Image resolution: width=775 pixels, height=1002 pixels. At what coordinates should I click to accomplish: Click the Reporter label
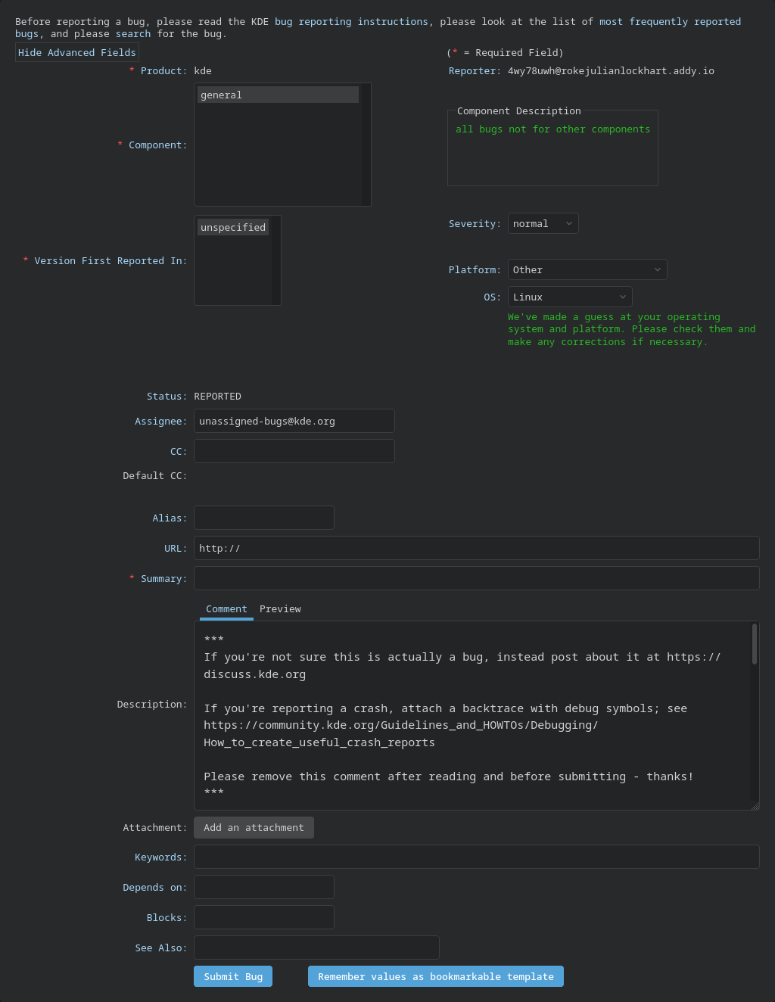pos(473,70)
